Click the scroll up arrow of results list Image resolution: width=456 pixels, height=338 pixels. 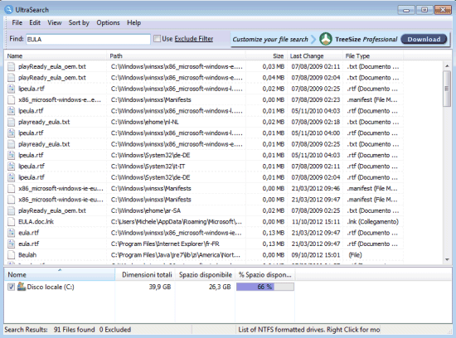pyautogui.click(x=447, y=66)
